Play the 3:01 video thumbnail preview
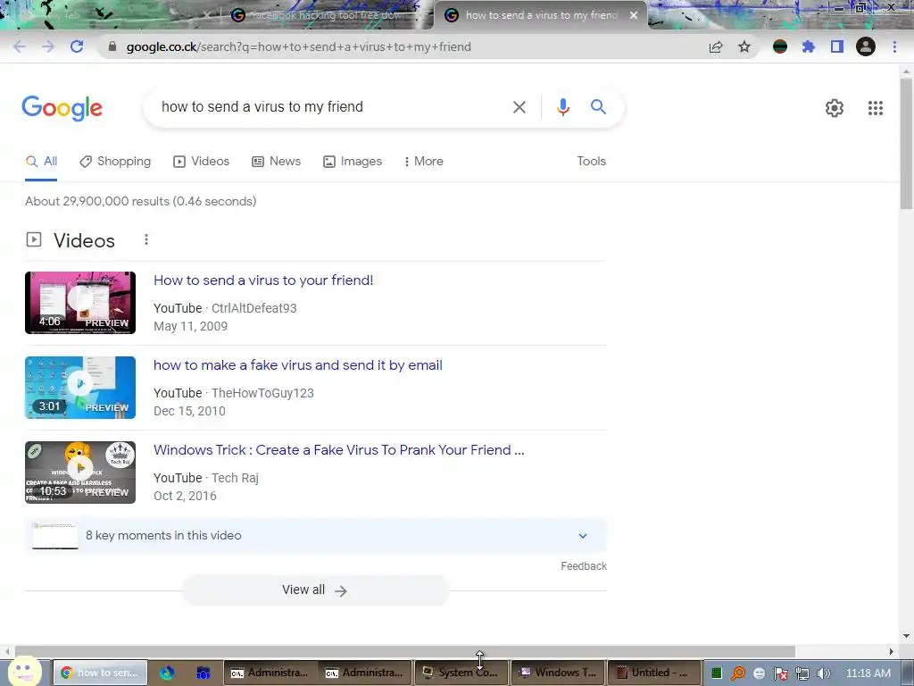 [x=80, y=388]
